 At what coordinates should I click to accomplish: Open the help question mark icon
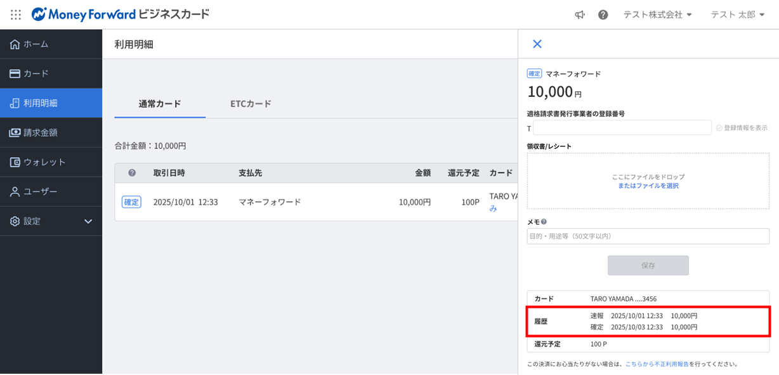[x=603, y=15]
